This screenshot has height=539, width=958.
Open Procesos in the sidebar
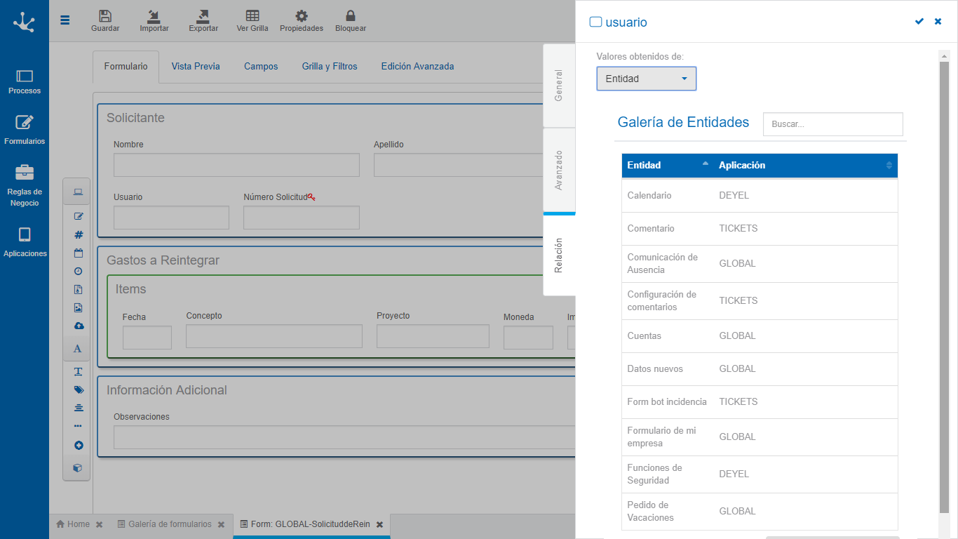[x=25, y=81]
